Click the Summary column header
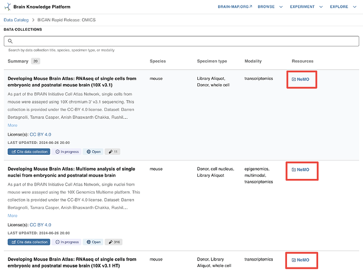The image size is (363, 273). pos(18,61)
